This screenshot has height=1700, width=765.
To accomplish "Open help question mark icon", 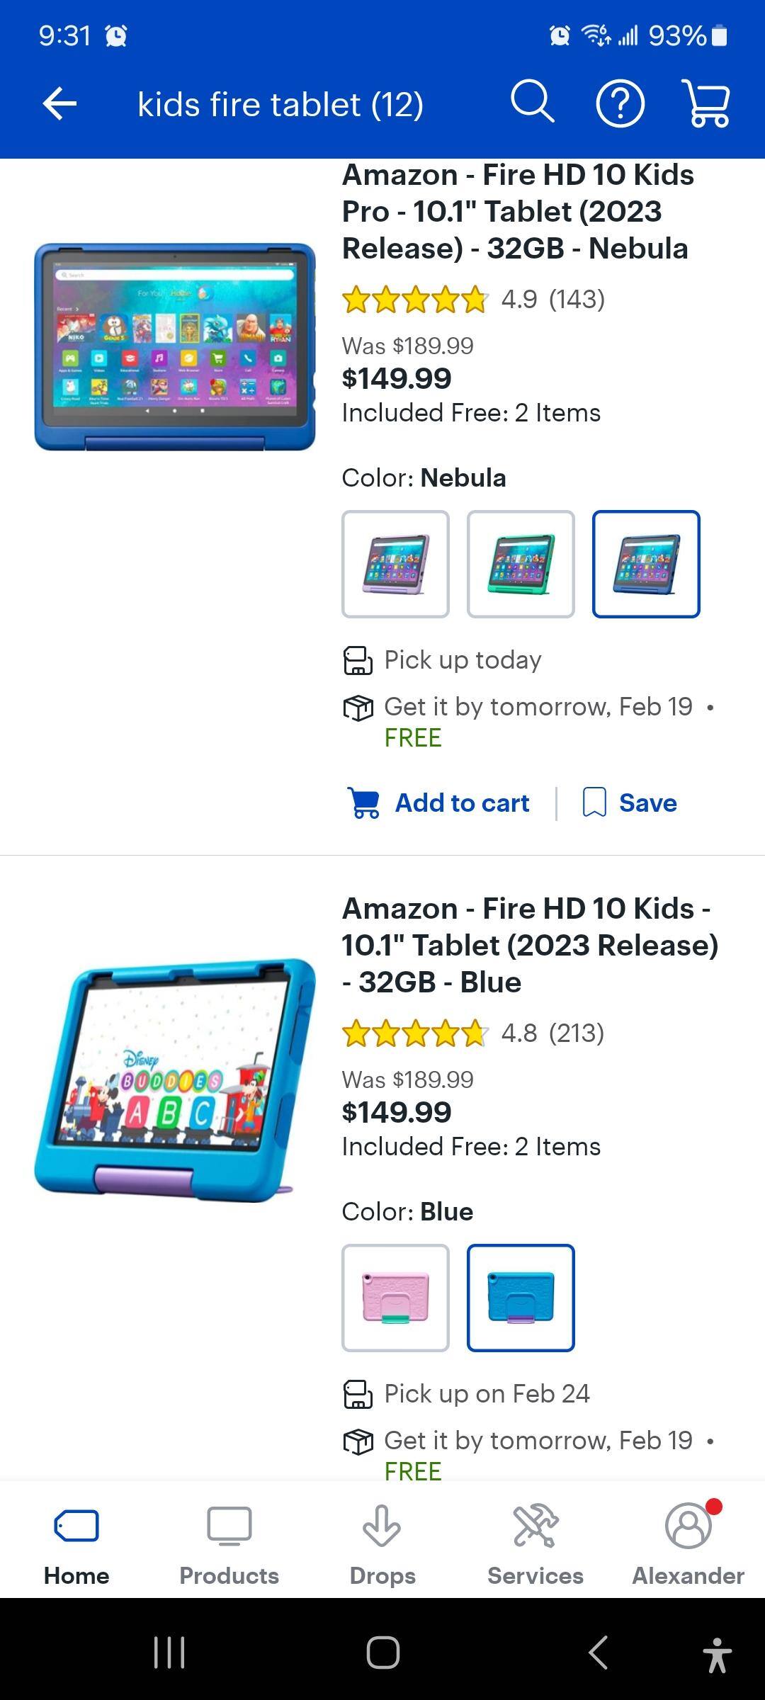I will coord(620,104).
